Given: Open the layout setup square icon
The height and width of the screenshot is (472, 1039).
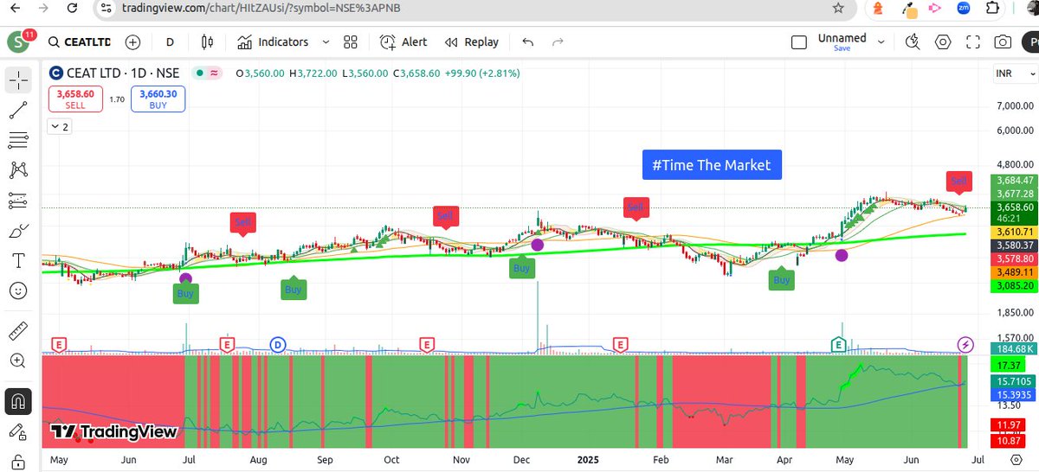Looking at the screenshot, I should [800, 41].
